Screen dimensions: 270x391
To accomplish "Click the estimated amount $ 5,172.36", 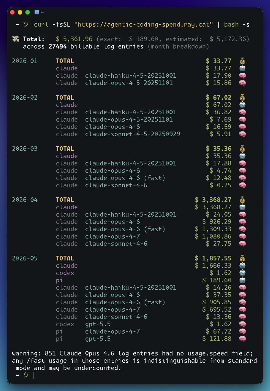I will coord(227,39).
